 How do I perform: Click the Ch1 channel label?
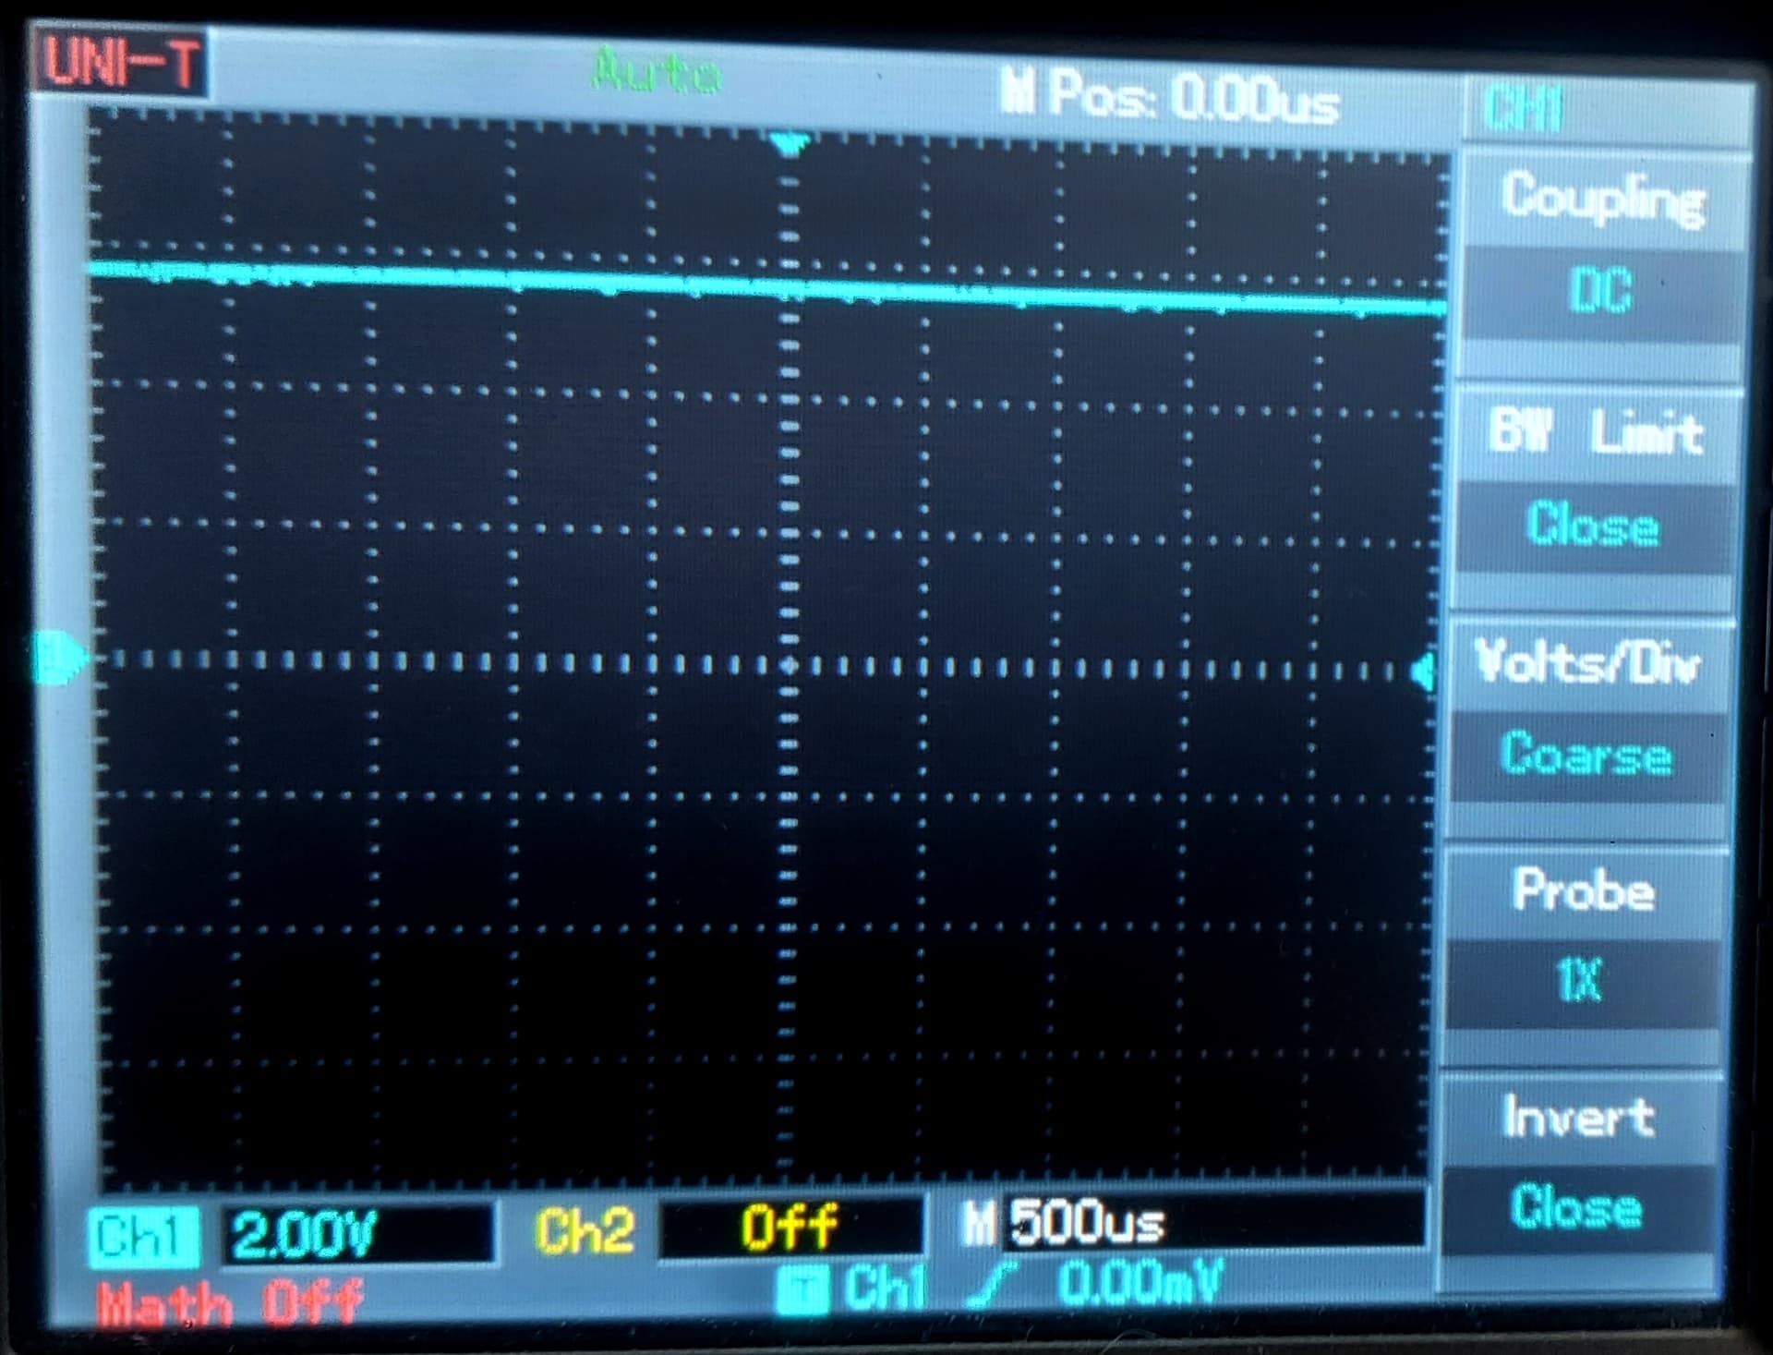coord(142,1237)
